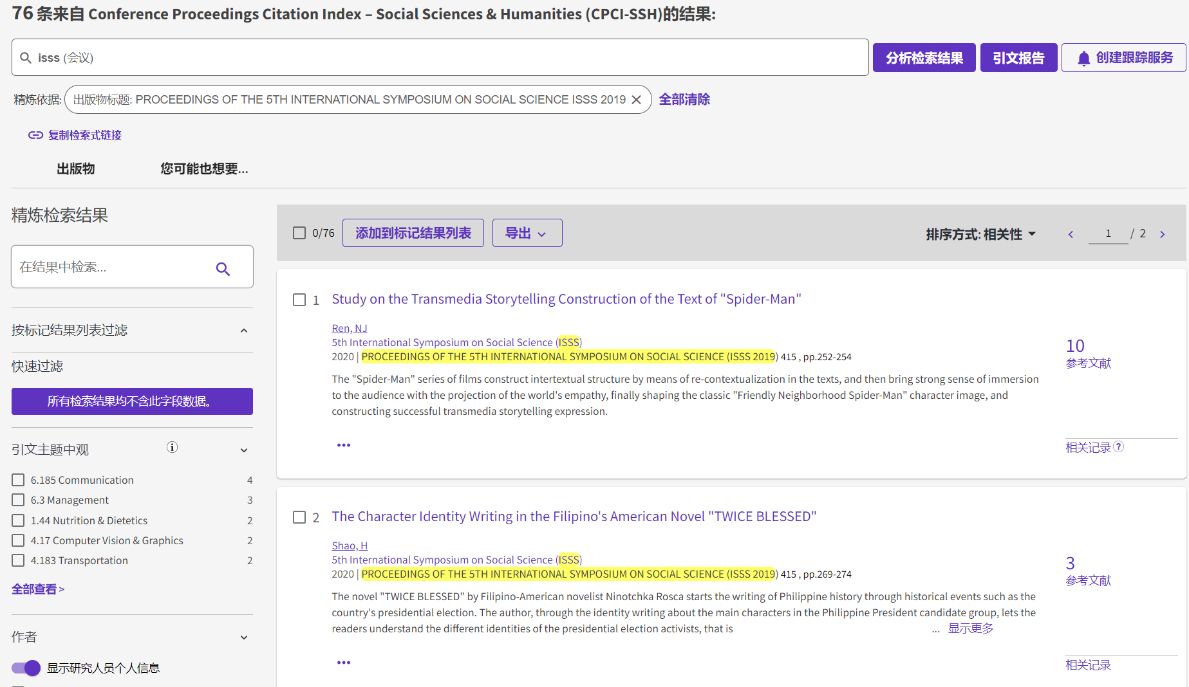Open more options dots for TWICE BLESSED record
This screenshot has height=687, width=1189.
[344, 663]
